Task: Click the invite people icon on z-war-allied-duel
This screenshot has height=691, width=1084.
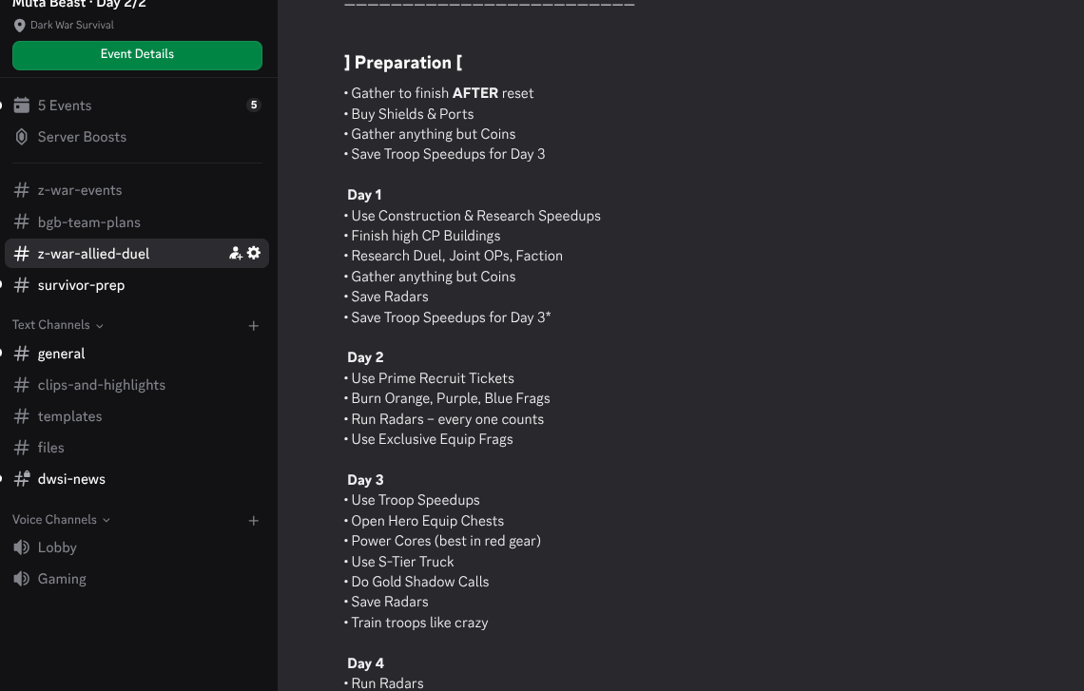Action: click(x=235, y=254)
